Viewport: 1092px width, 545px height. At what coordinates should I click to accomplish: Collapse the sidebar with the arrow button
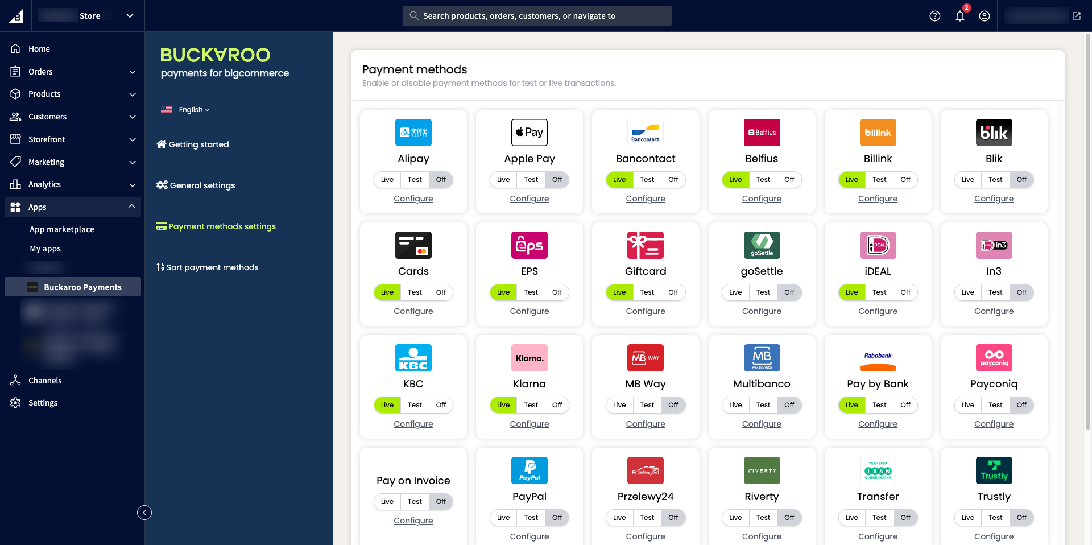point(144,513)
